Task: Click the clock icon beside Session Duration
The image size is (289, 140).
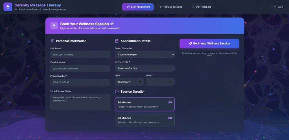Action: (117, 92)
